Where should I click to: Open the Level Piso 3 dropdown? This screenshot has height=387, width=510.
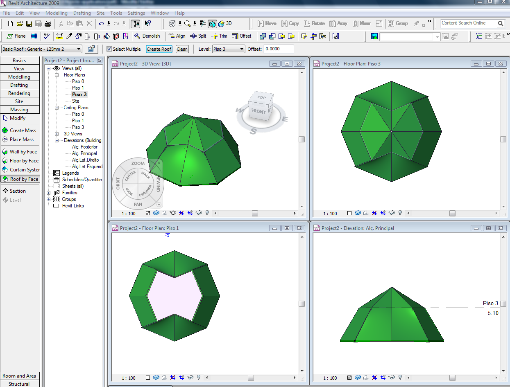point(241,49)
